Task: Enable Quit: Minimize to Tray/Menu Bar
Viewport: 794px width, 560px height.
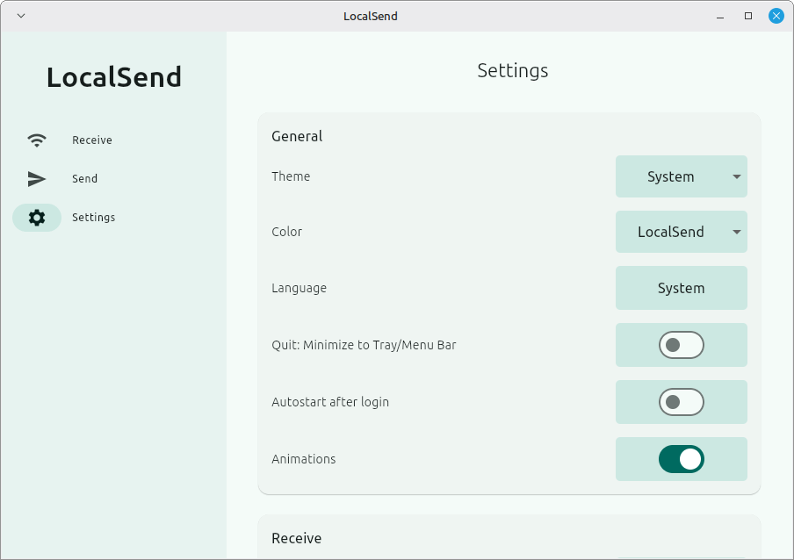Action: coord(681,345)
